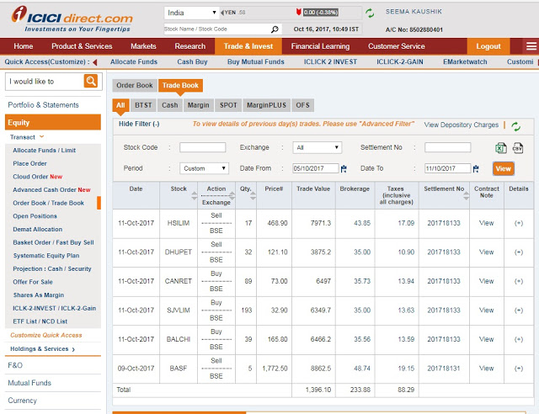Sort table by Qty column arrows
This screenshot has height=414, width=539.
tap(253, 196)
